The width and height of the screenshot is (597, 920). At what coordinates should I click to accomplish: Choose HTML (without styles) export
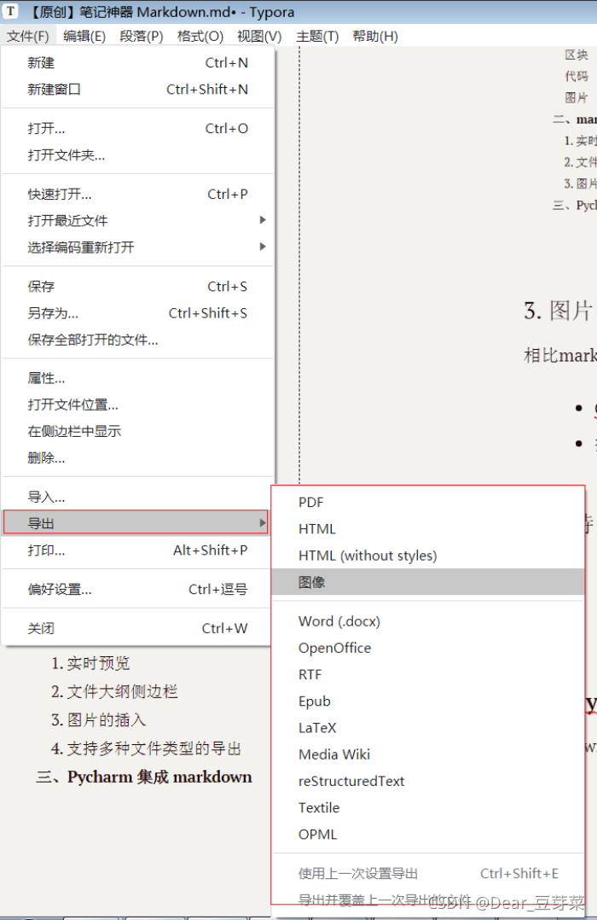(x=428, y=555)
